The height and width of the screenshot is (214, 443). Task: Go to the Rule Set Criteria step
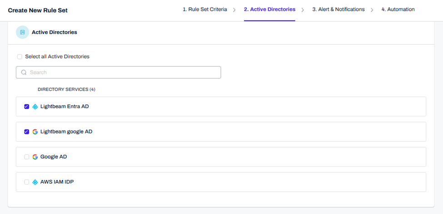click(204, 10)
